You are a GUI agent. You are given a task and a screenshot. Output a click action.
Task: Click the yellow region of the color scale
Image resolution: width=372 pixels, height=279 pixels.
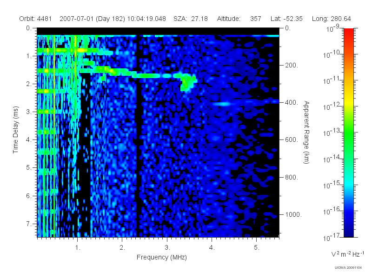pyautogui.click(x=348, y=101)
